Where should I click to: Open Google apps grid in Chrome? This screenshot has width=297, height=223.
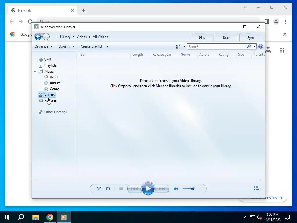tap(282, 50)
